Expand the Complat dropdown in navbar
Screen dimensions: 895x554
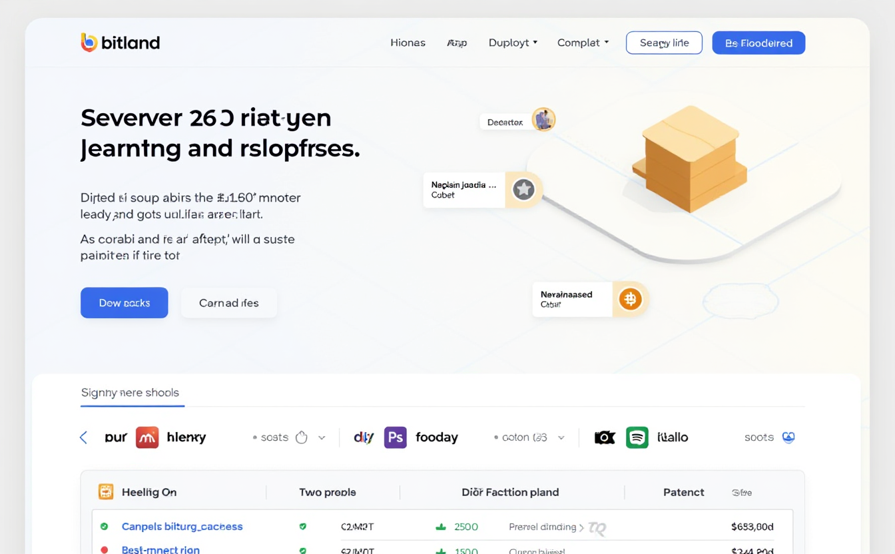point(583,43)
